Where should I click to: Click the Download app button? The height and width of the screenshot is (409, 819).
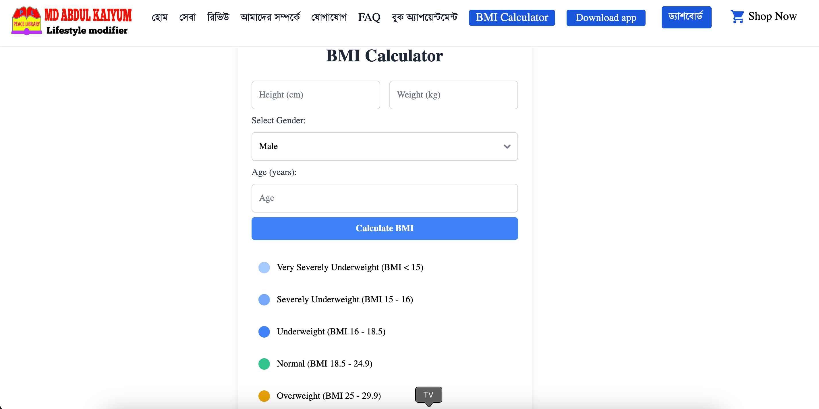(606, 18)
